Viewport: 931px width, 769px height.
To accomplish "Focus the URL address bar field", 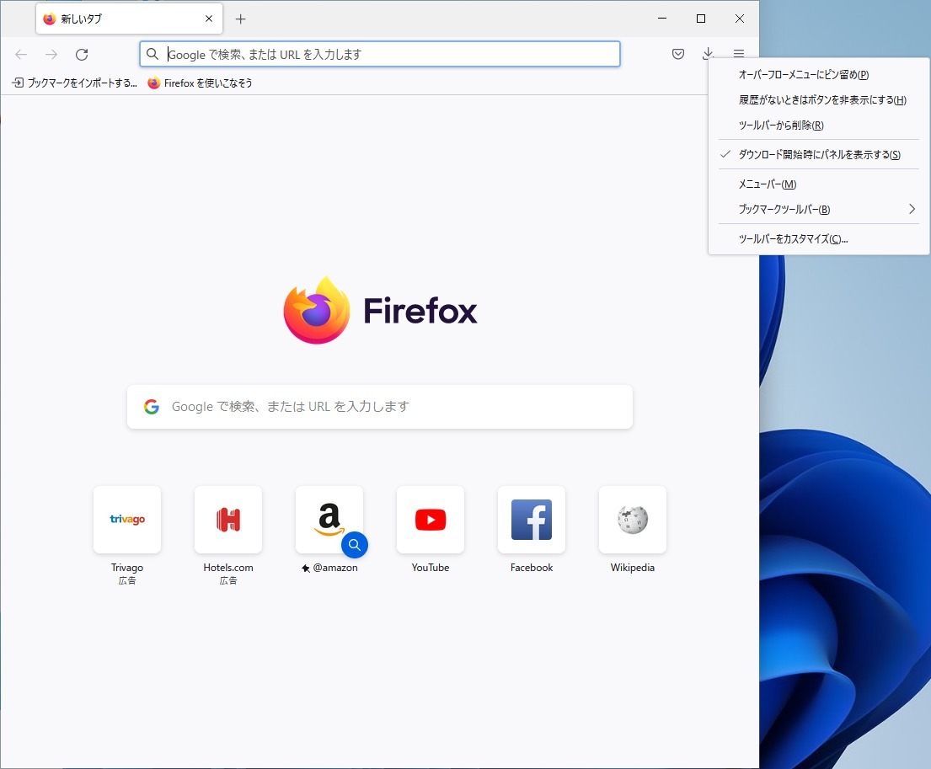I will (380, 55).
